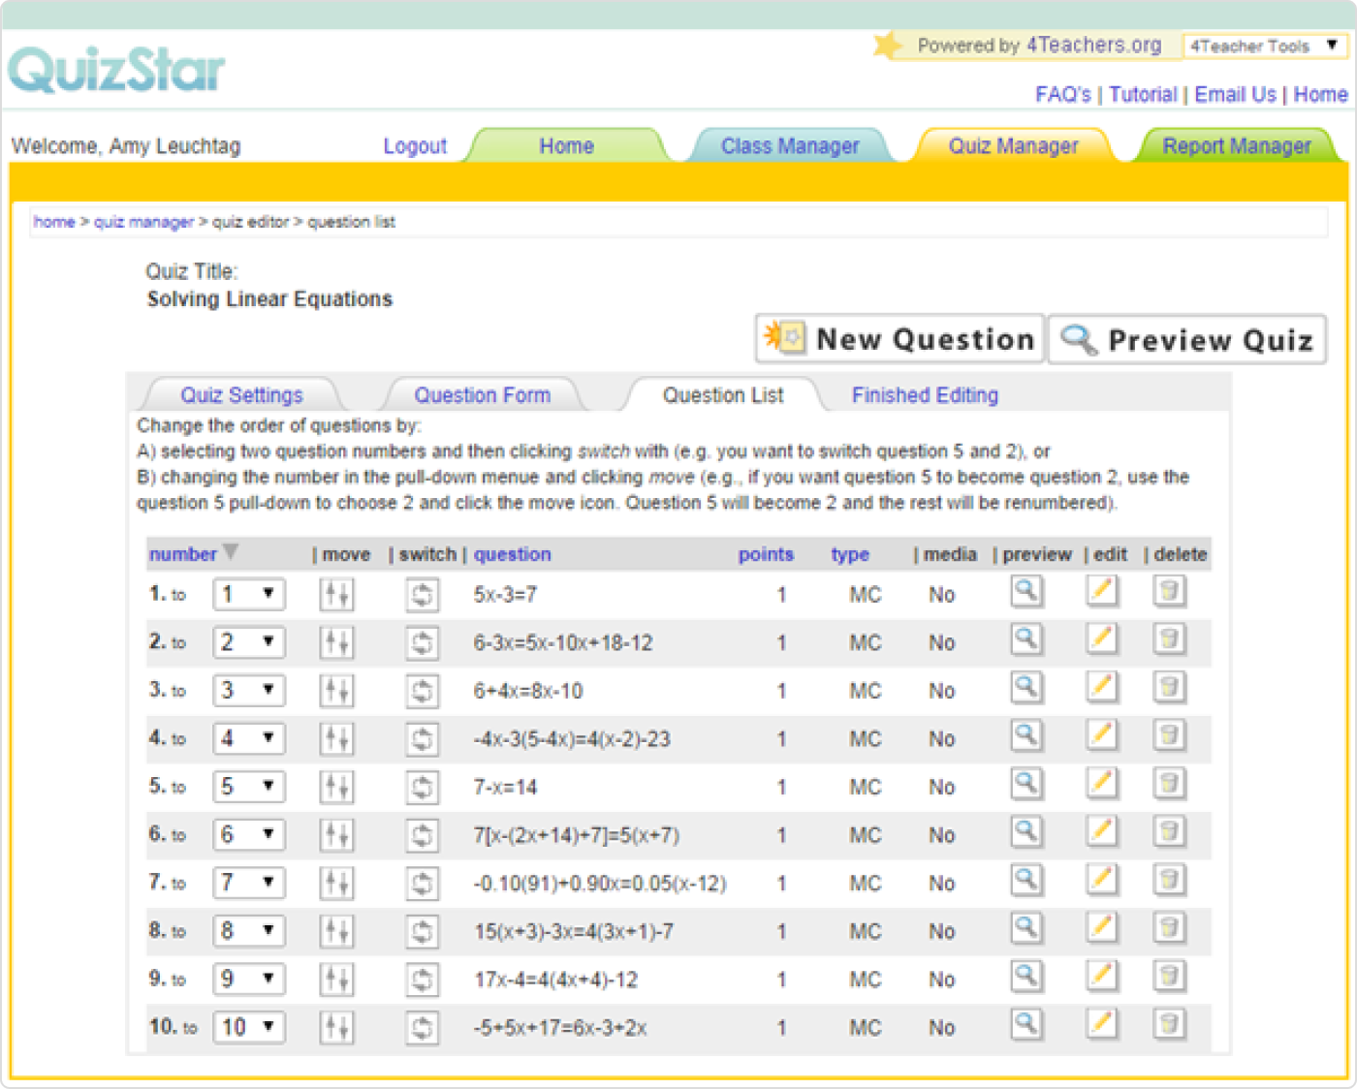Viewport: 1357px width, 1089px height.
Task: Open the 4Teacher Tools dropdown
Action: (1264, 46)
